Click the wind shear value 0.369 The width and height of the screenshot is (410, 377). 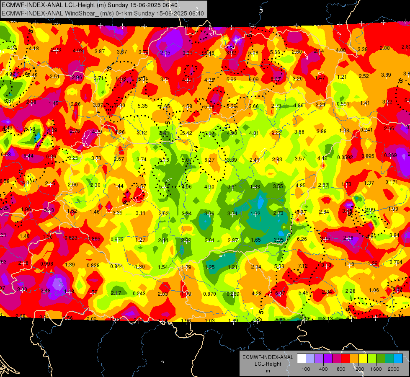click(390, 155)
